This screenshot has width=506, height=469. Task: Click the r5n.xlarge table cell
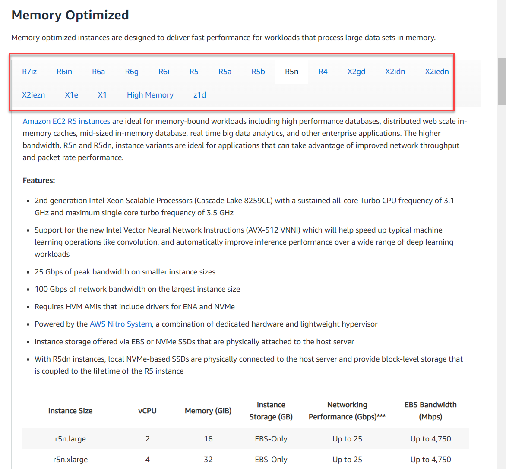(70, 460)
